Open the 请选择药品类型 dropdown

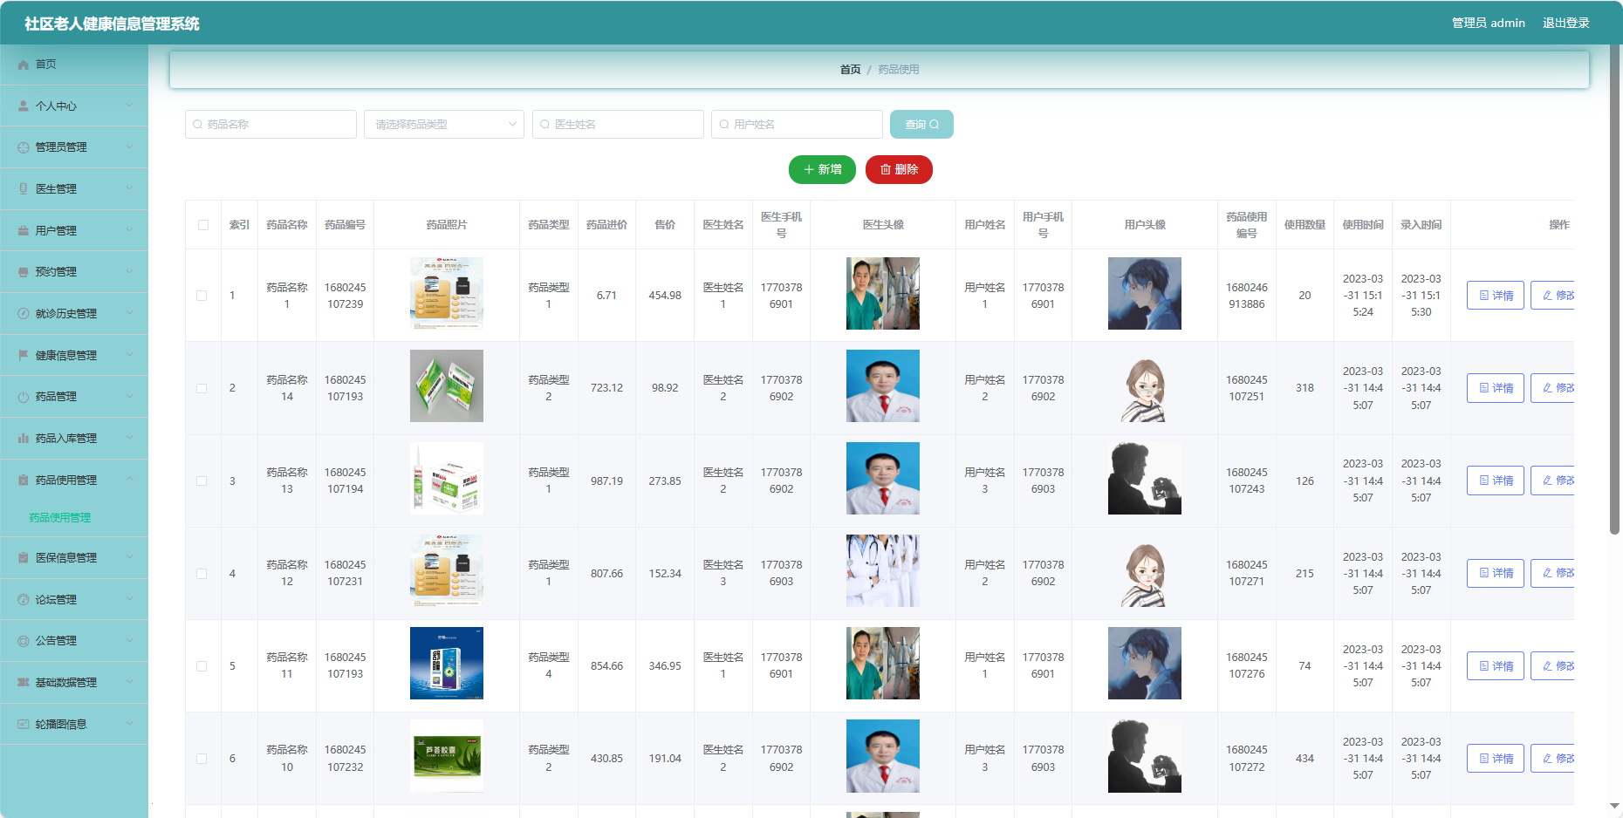point(444,125)
